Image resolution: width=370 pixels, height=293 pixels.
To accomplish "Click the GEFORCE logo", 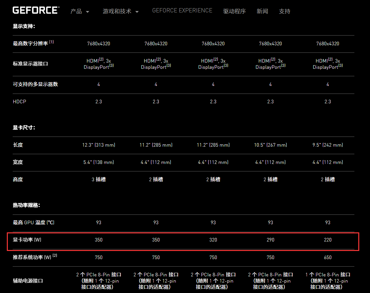I will [x=35, y=10].
